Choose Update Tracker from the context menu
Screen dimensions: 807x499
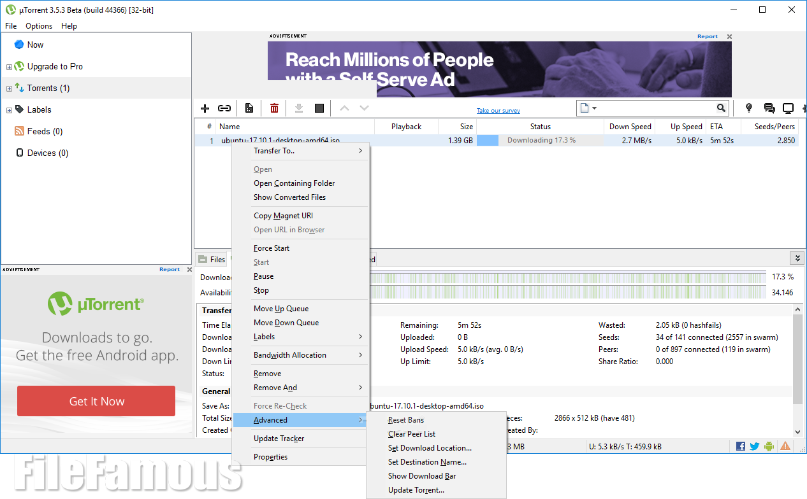click(301, 439)
